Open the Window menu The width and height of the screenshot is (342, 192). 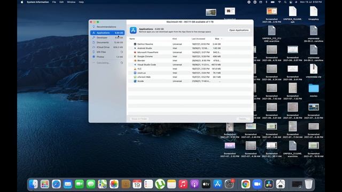tap(71, 2)
